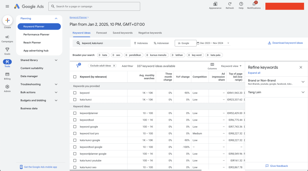Add 'pendidikan' broaden search suggestion

[x=134, y=55]
